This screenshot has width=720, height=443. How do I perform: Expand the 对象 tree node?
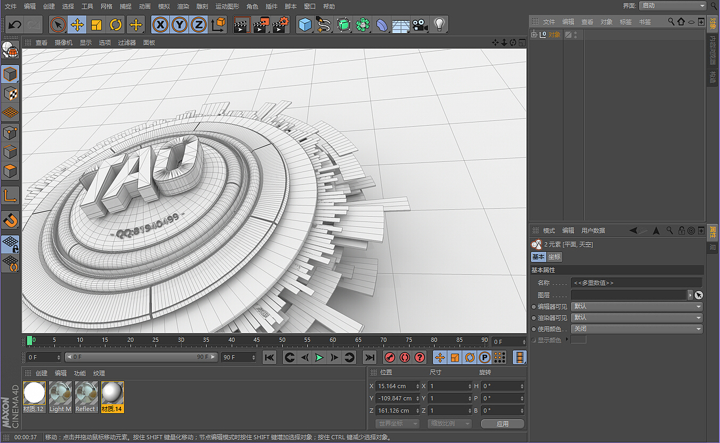click(x=534, y=34)
